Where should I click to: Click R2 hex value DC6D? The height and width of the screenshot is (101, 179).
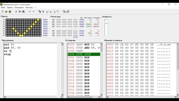click(x=82, y=24)
